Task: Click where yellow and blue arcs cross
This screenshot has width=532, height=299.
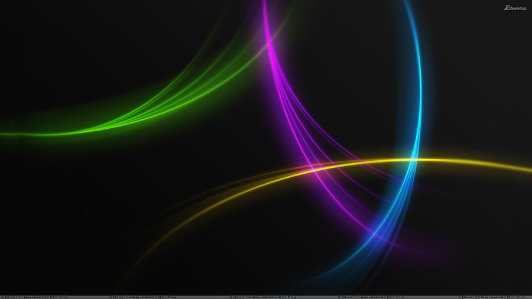Action: tap(414, 159)
